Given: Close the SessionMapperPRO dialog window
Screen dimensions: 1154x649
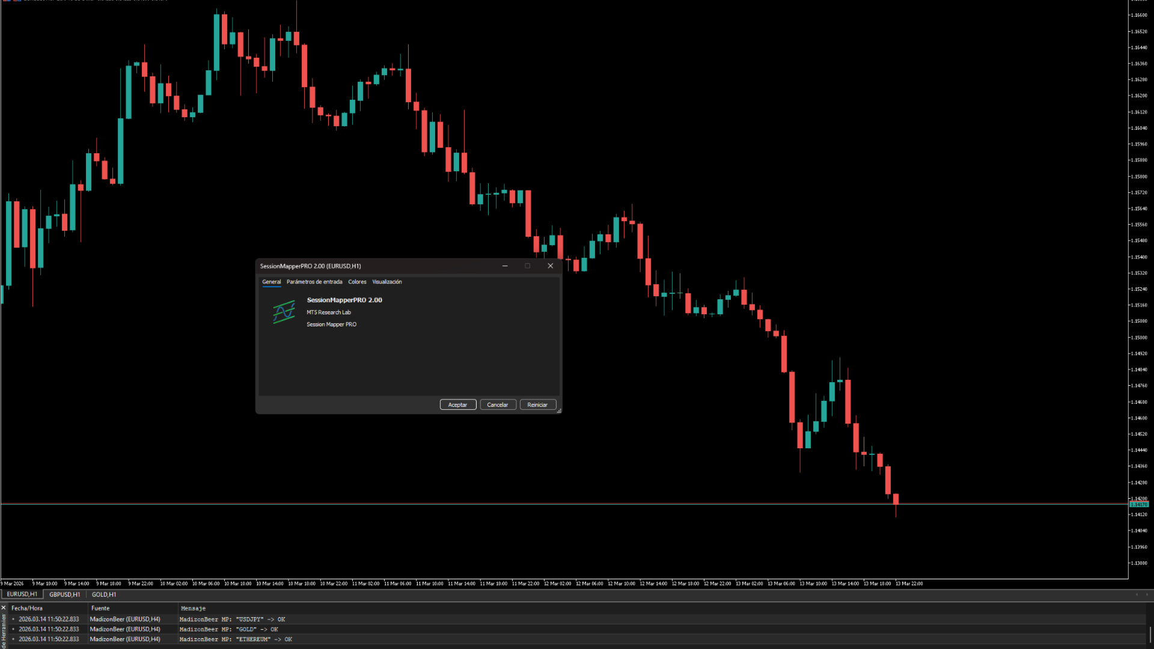Looking at the screenshot, I should coord(550,266).
